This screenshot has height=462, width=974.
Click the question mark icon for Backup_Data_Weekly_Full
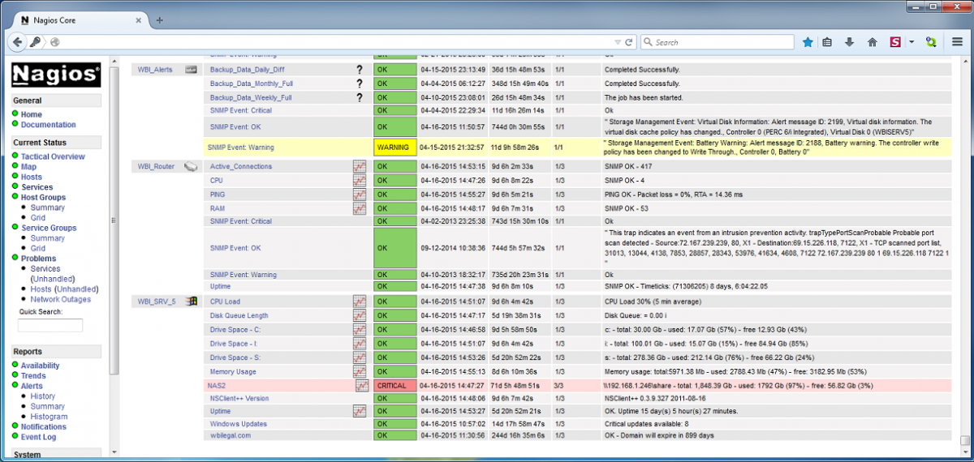[x=360, y=97]
